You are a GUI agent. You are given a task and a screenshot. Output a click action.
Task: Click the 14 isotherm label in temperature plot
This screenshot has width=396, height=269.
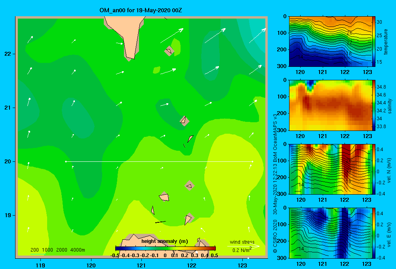click(x=300, y=57)
